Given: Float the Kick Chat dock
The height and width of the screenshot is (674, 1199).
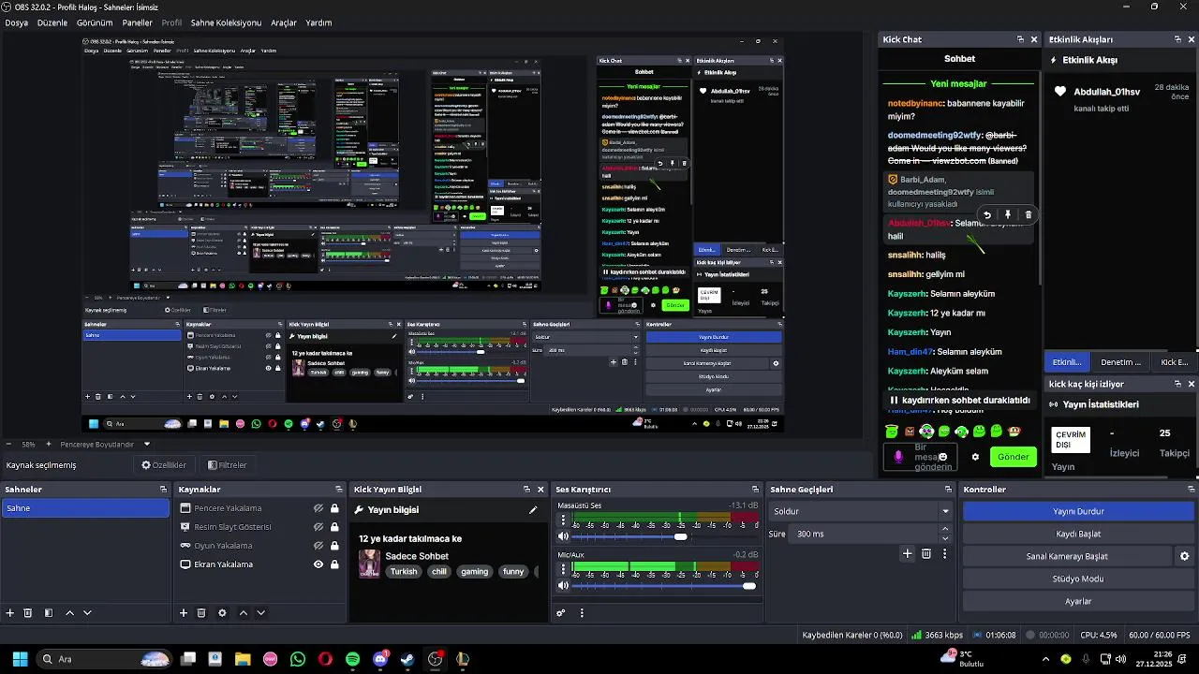Looking at the screenshot, I should pos(1020,39).
